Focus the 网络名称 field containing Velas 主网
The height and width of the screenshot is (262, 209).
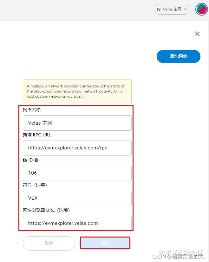tap(77, 123)
